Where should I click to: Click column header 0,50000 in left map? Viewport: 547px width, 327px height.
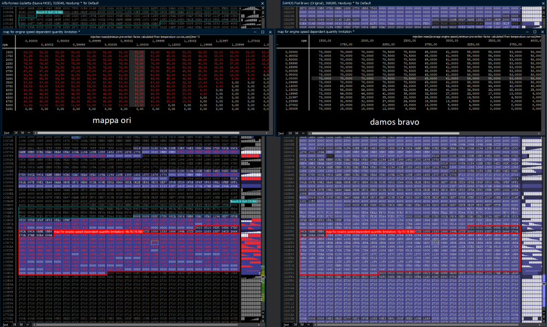63,41
